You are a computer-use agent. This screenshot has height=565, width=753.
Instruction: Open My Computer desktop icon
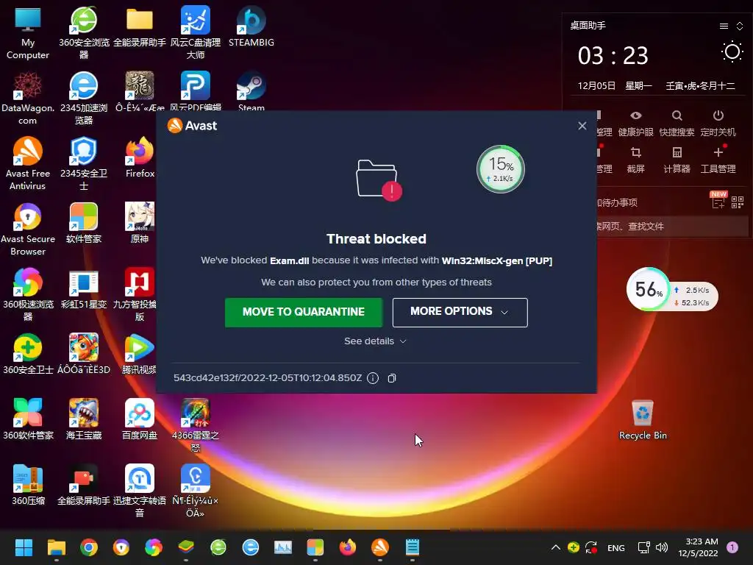click(28, 32)
